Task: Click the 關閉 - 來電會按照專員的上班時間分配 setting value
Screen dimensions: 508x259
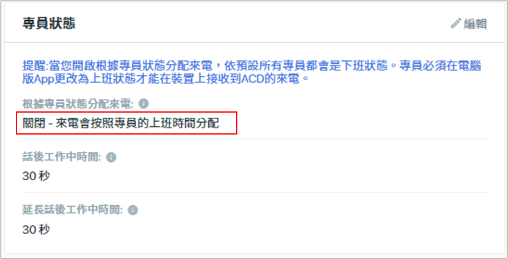Action: [x=121, y=123]
